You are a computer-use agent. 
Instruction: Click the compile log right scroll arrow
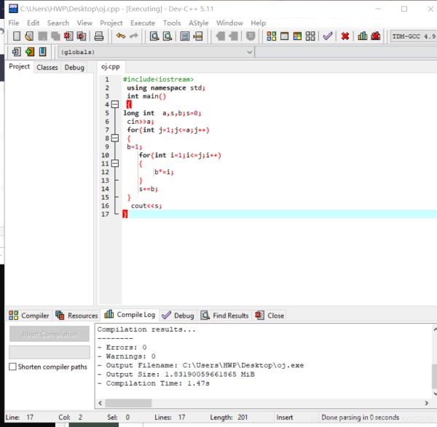[x=426, y=403]
